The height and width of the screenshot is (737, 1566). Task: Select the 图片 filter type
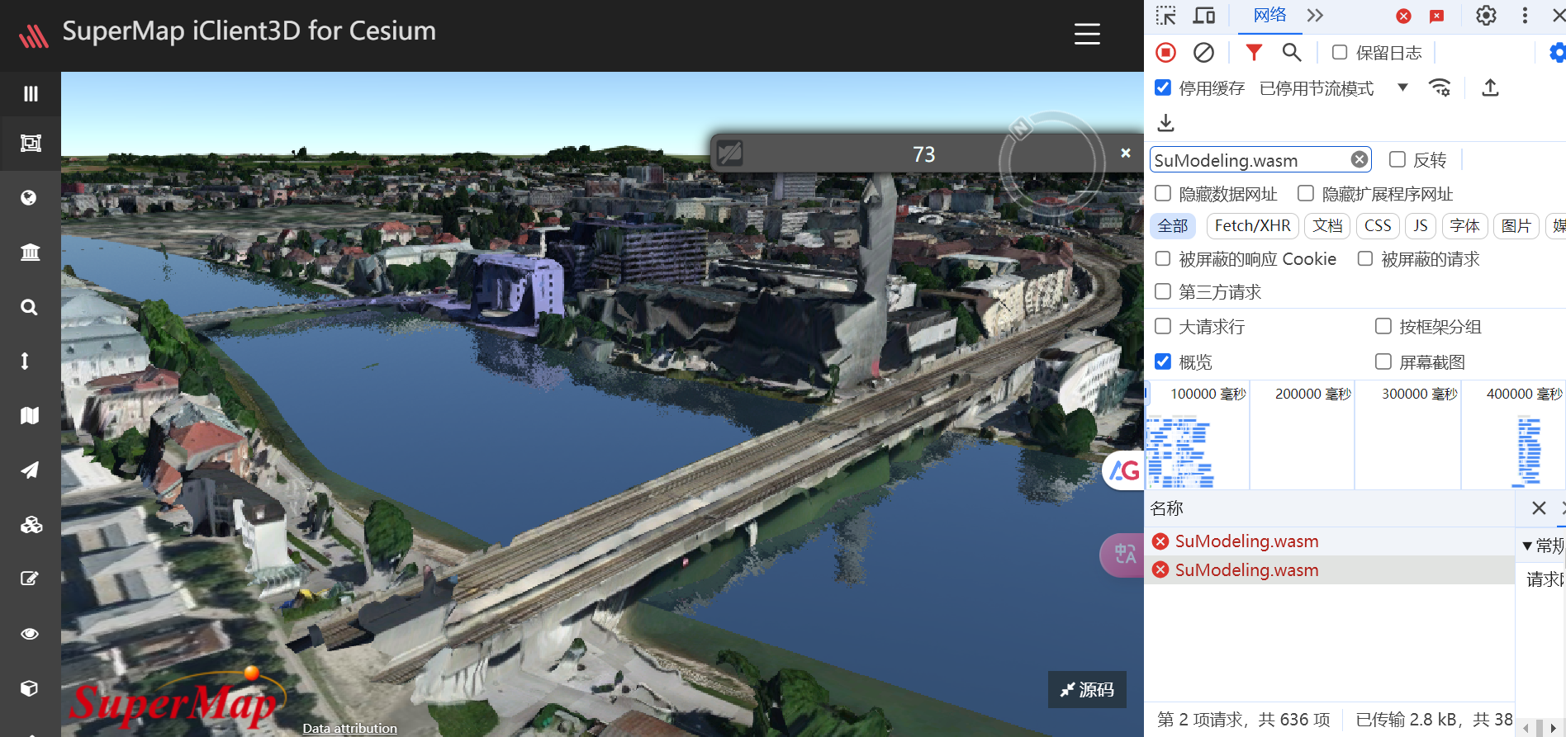pos(1516,226)
